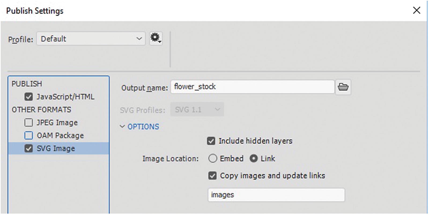
Task: Select the SVG Image list item
Action: coord(56,148)
